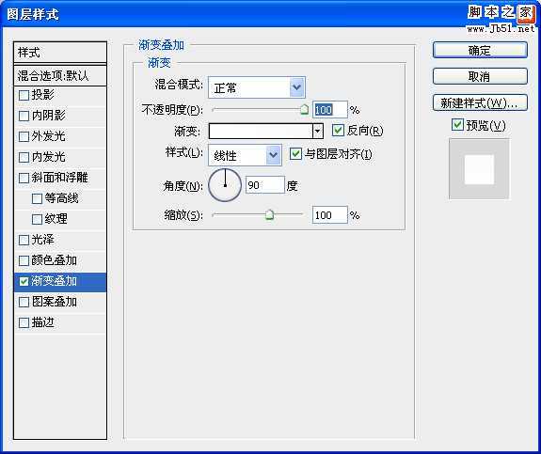Click the 缩放 scale slider handle

coord(269,214)
